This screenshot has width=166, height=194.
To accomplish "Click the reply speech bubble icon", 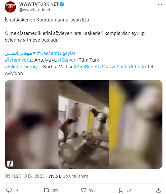I will [9, 190].
